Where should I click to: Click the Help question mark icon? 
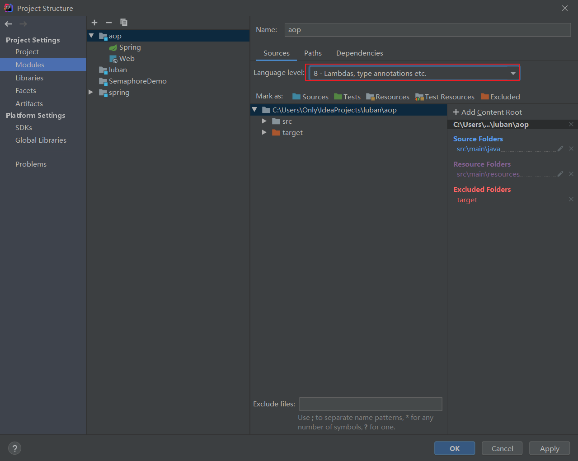[x=14, y=448]
